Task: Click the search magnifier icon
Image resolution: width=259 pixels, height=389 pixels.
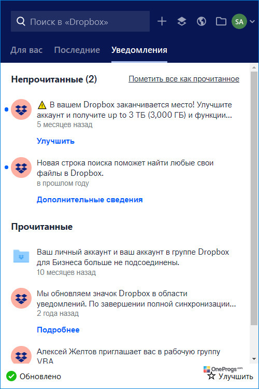Action: (x=21, y=22)
